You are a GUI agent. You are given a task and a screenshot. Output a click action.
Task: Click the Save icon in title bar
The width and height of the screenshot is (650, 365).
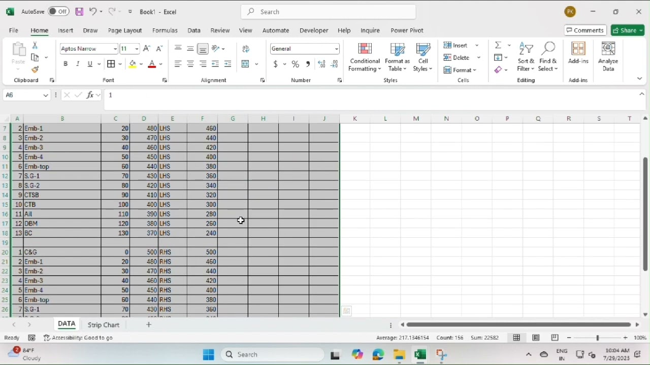pyautogui.click(x=79, y=11)
